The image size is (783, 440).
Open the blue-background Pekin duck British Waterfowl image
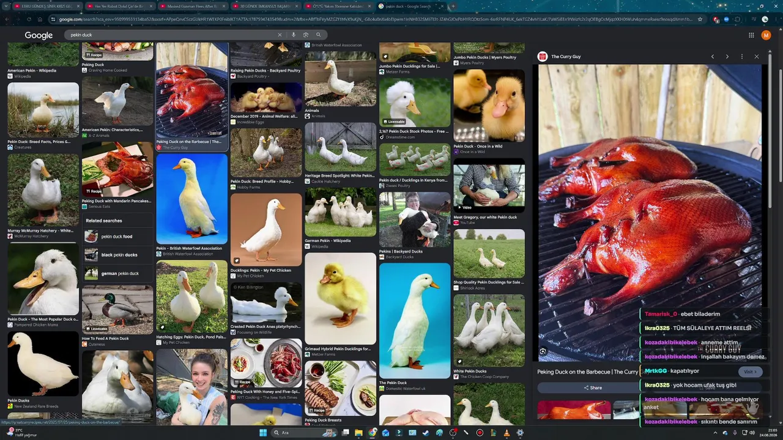191,199
